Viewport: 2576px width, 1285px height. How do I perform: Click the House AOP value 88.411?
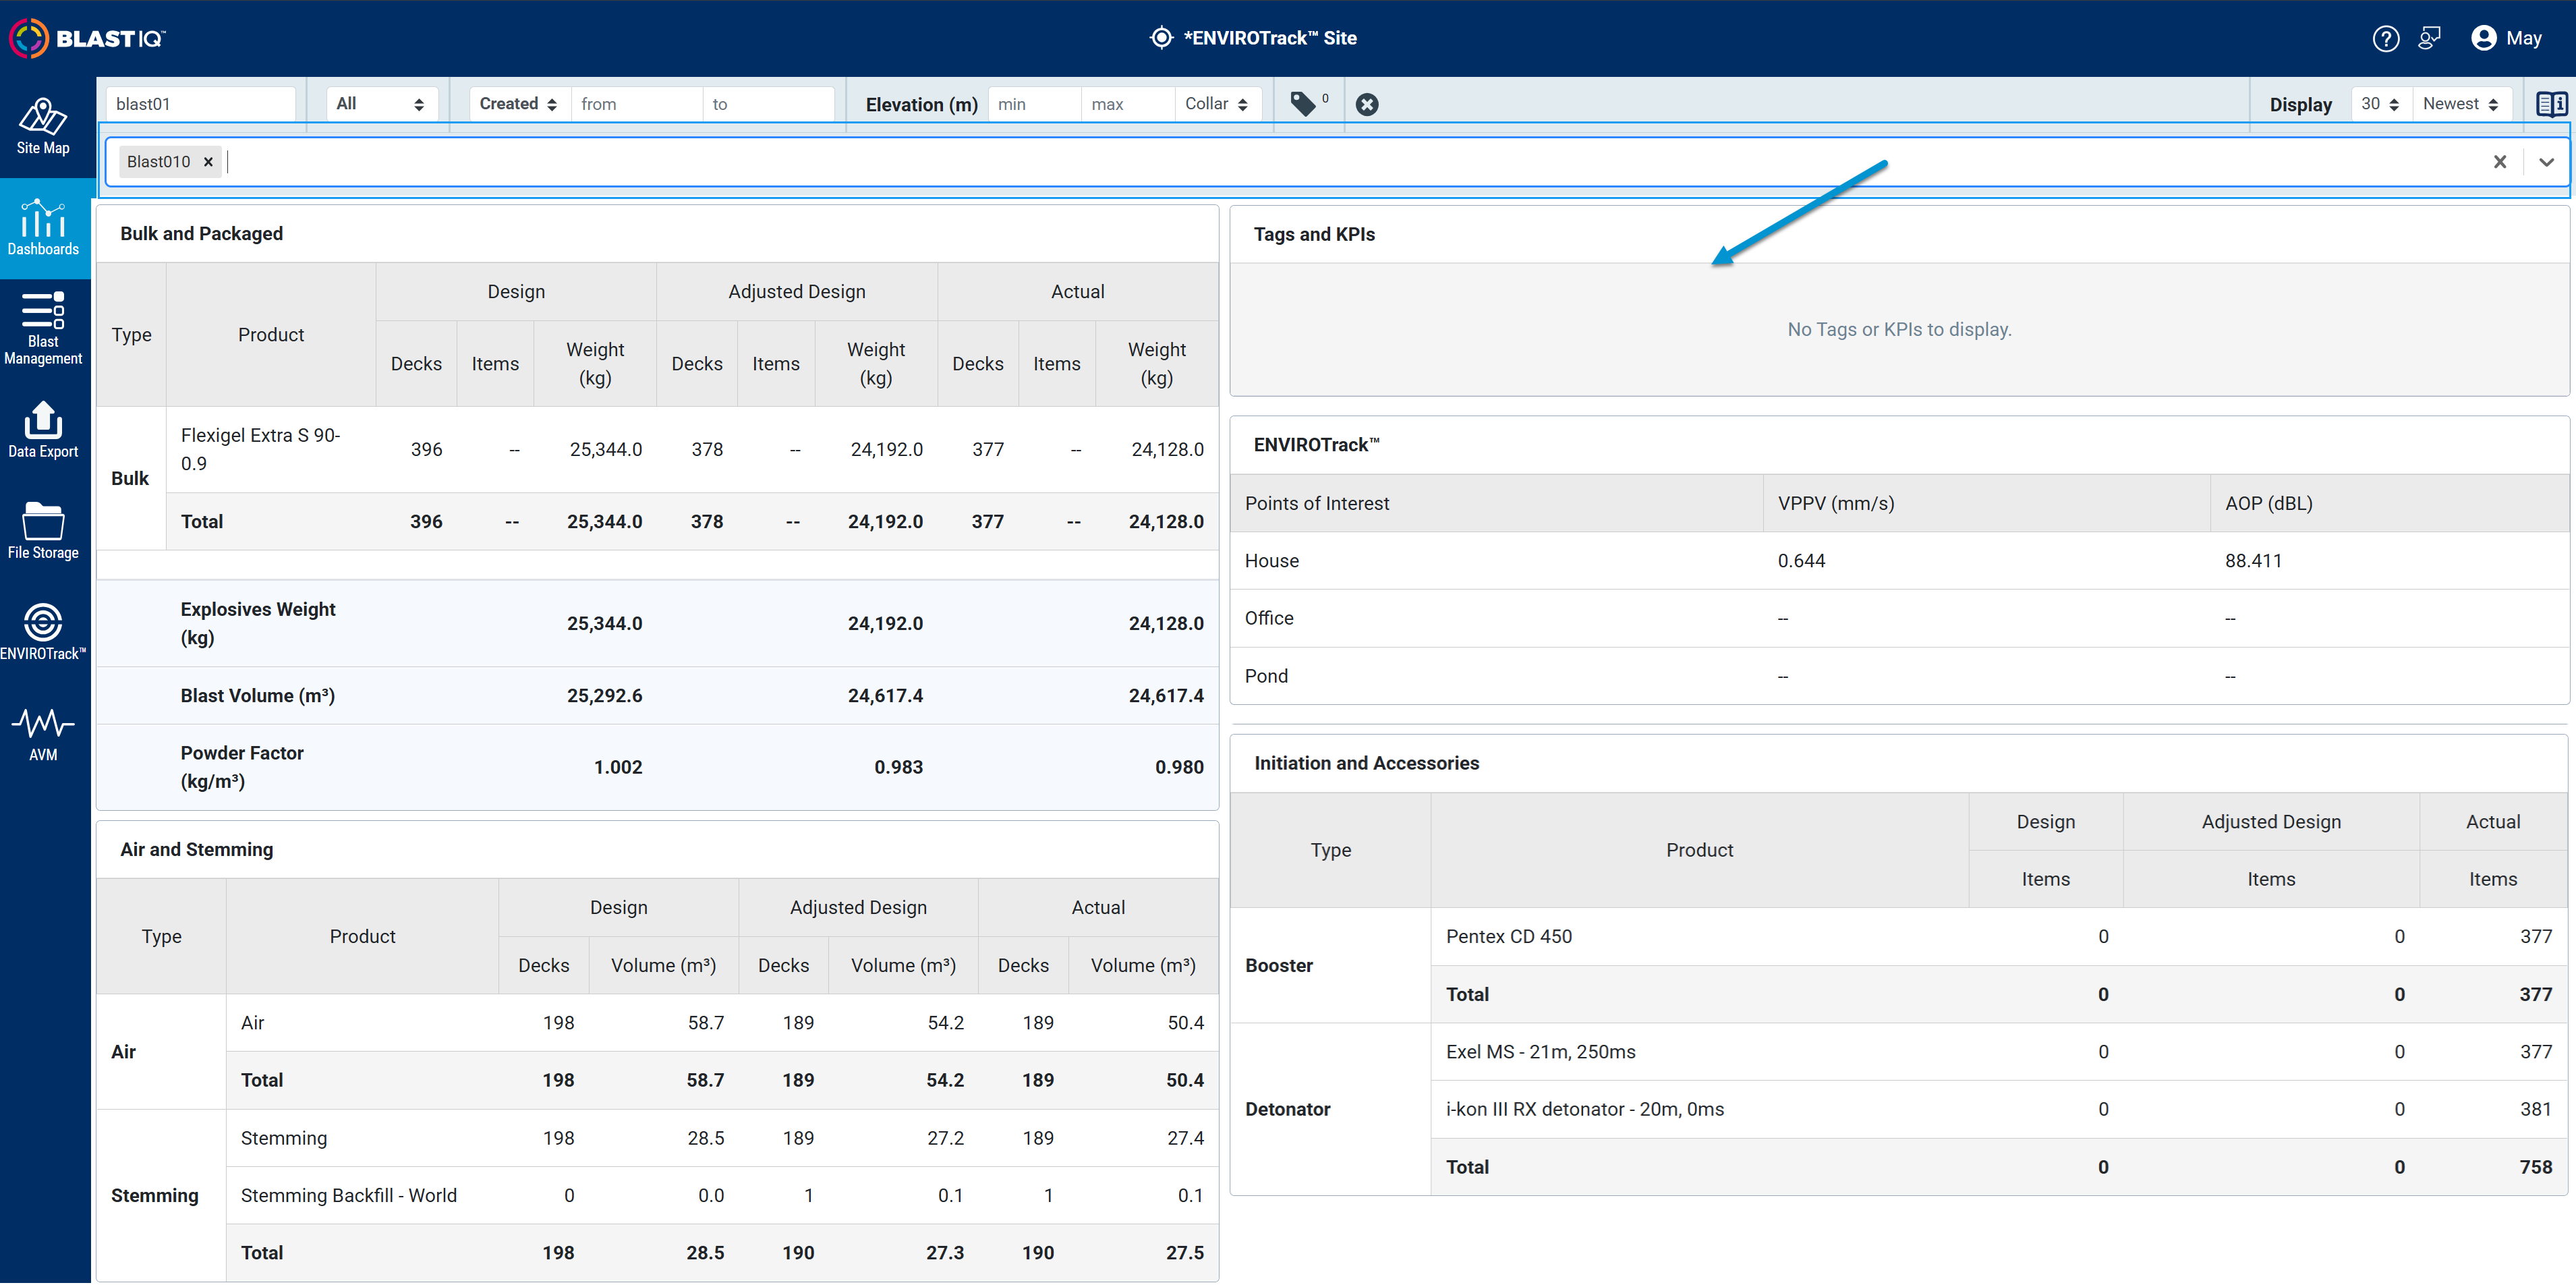2253,561
